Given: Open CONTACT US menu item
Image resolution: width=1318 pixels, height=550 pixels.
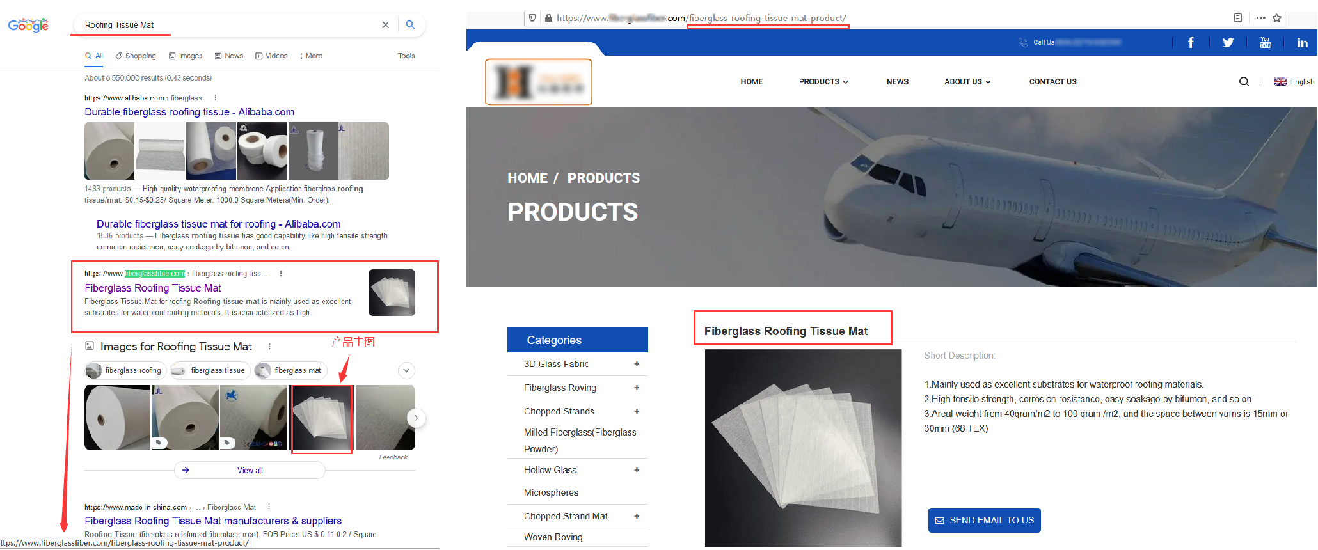Looking at the screenshot, I should (1053, 82).
